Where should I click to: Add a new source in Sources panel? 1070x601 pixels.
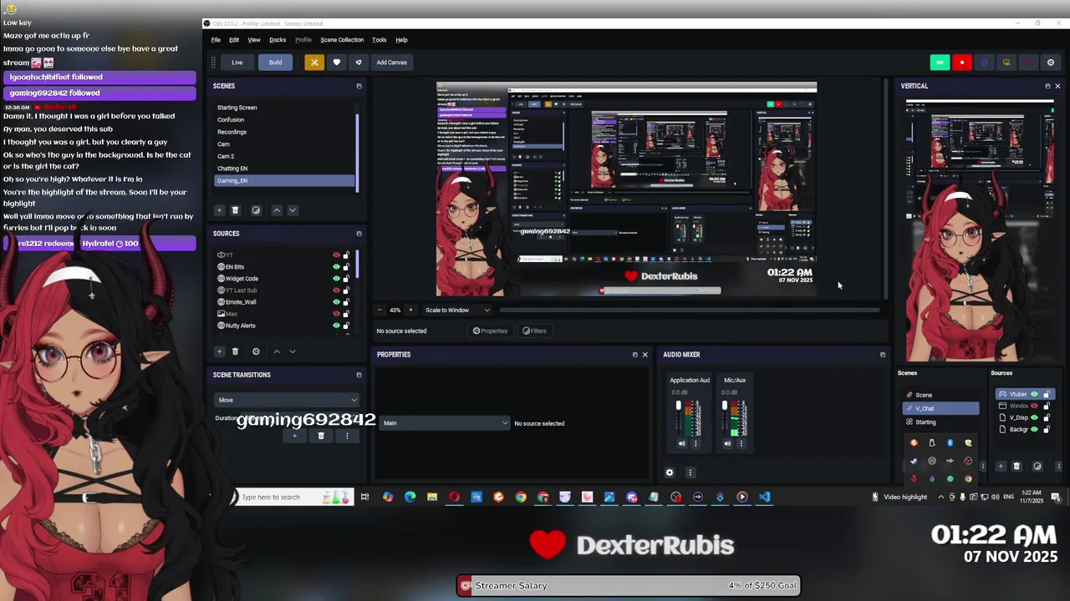(219, 351)
